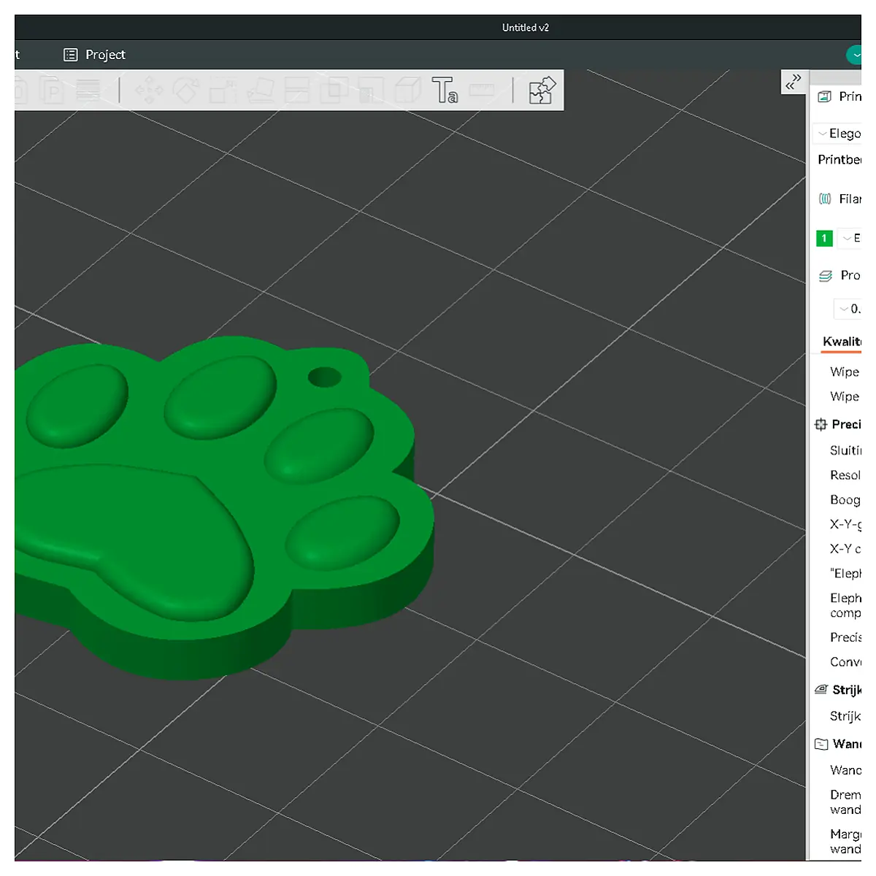The image size is (876, 876).
Task: Click the Precis setting row
Action: [845, 637]
